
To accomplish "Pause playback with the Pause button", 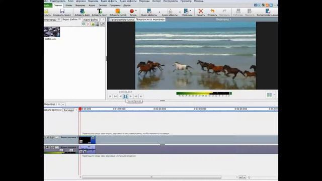I will [x=125, y=96].
